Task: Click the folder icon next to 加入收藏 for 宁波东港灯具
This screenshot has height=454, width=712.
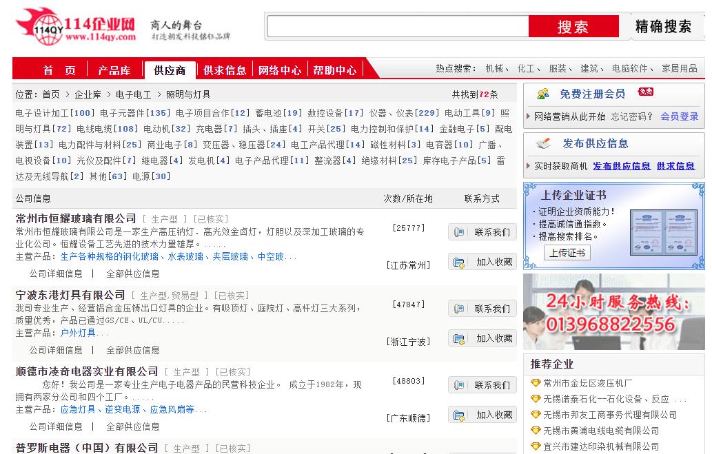Action: pos(457,338)
